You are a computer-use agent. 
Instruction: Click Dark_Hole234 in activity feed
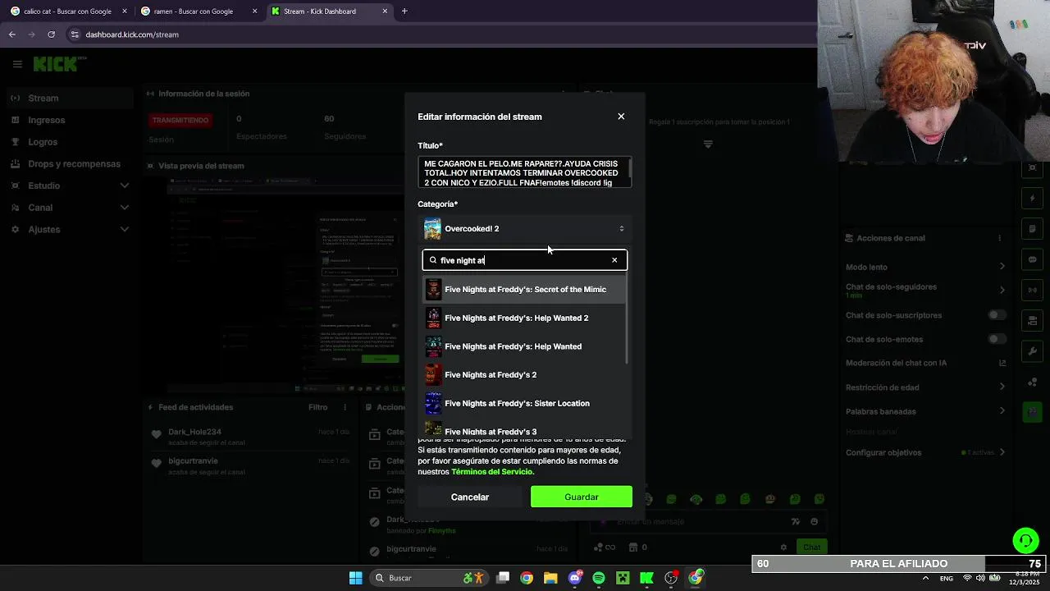[x=194, y=432]
